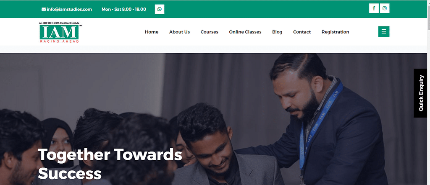Open the About Us page
This screenshot has width=430, height=185.
point(179,32)
